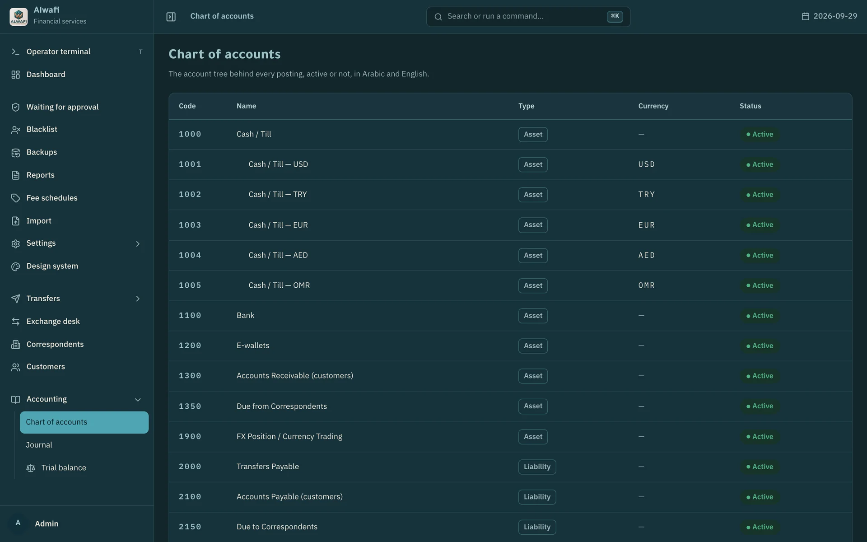Click the Alwafi logo icon
Viewport: 867px width, 542px height.
[x=19, y=17]
